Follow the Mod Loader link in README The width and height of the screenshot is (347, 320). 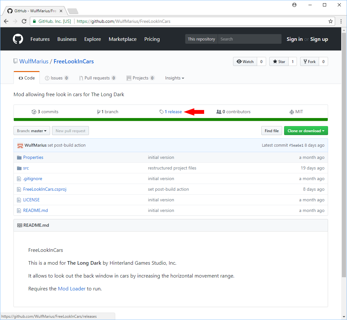tap(72, 289)
